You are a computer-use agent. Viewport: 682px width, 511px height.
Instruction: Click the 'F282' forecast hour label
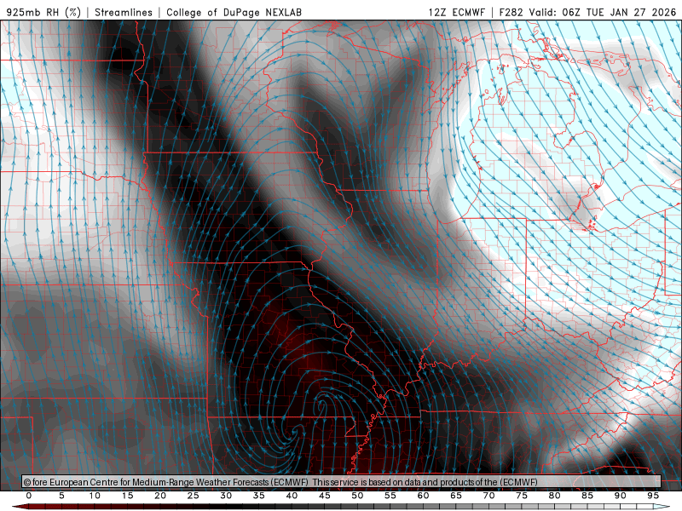pyautogui.click(x=511, y=12)
